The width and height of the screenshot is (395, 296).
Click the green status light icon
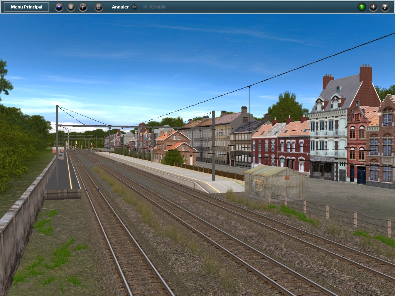362,7
